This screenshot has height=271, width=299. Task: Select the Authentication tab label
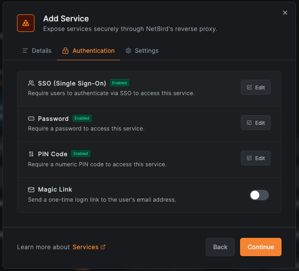(x=93, y=51)
